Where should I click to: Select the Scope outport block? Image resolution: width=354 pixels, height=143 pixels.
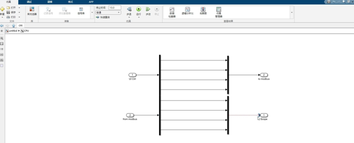tap(264, 115)
